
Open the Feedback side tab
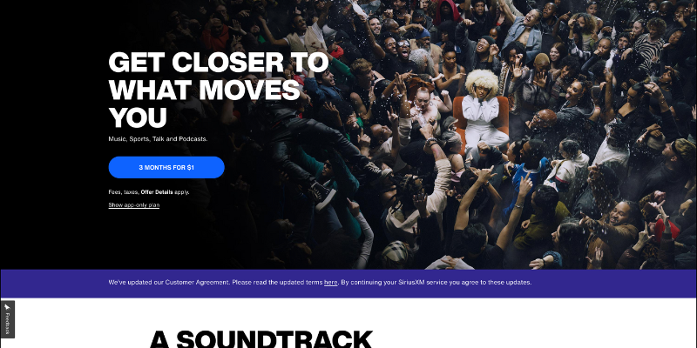(x=7, y=319)
